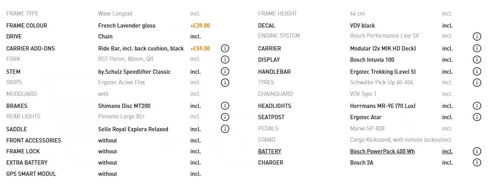Open info icon for Carrier Add-ons row
The height and width of the screenshot is (184, 493).
click(x=225, y=48)
